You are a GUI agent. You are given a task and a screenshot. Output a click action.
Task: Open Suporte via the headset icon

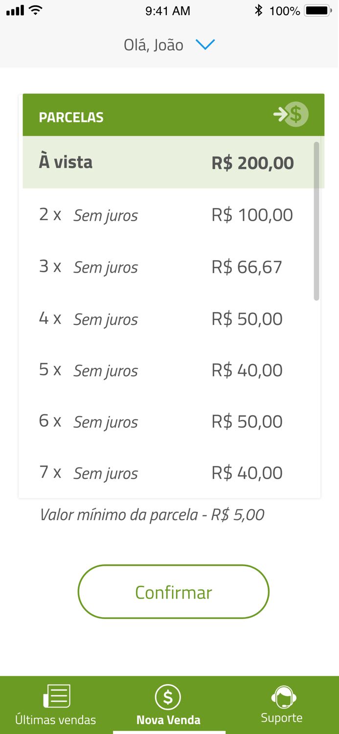tap(282, 697)
